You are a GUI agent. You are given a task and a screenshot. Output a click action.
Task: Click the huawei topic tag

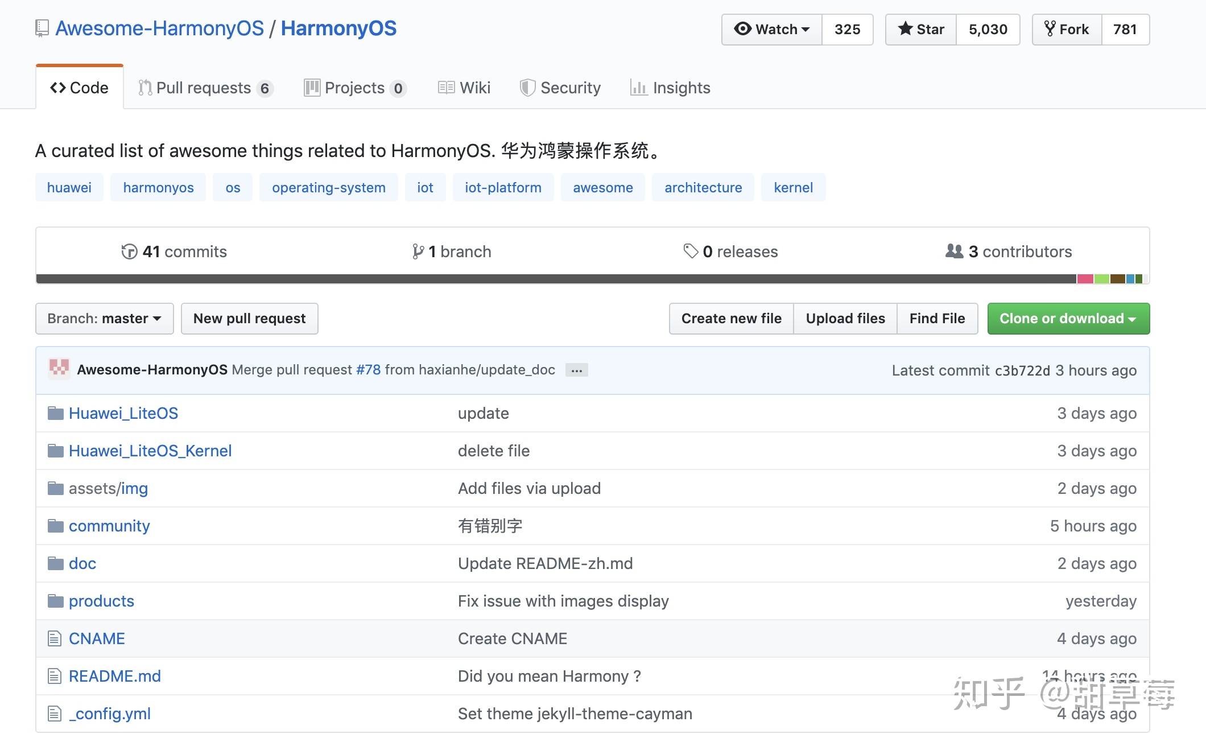69,187
